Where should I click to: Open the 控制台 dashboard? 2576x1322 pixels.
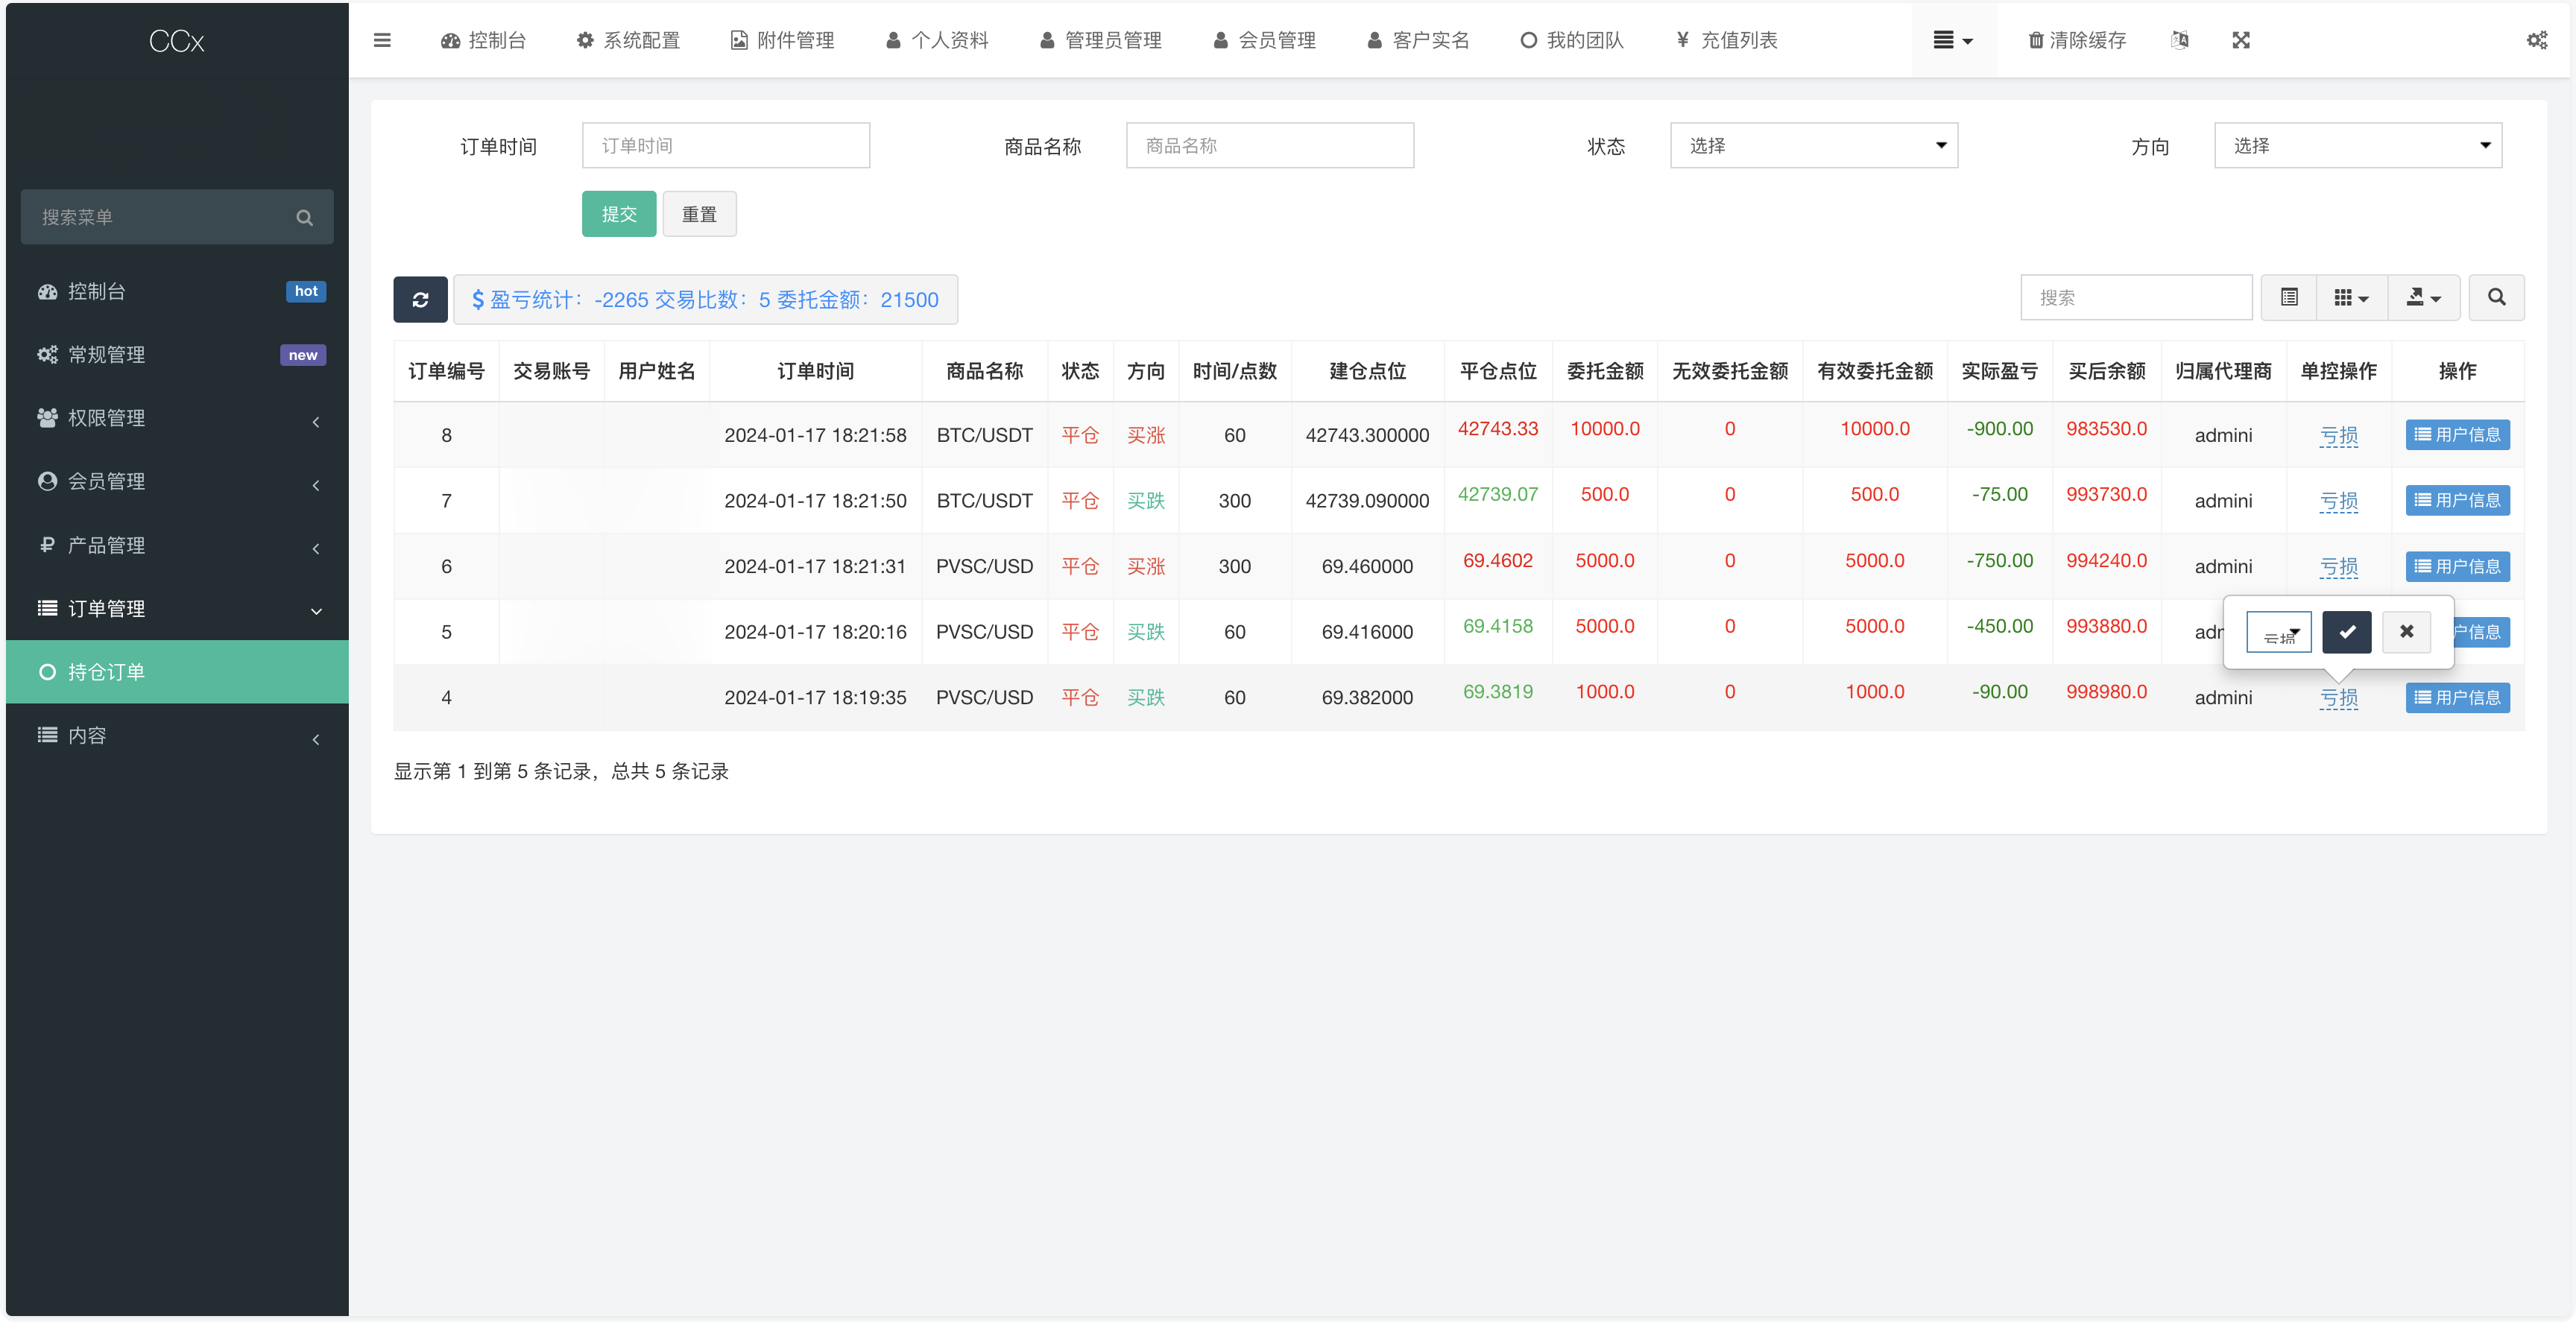click(484, 40)
